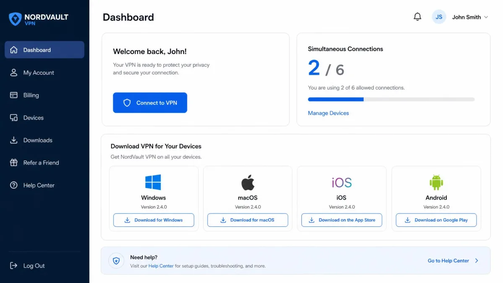
Task: Click the Simultaneous Connections title
Action: 345,49
